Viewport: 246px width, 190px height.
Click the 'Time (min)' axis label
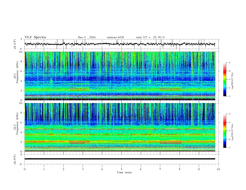click(124, 172)
